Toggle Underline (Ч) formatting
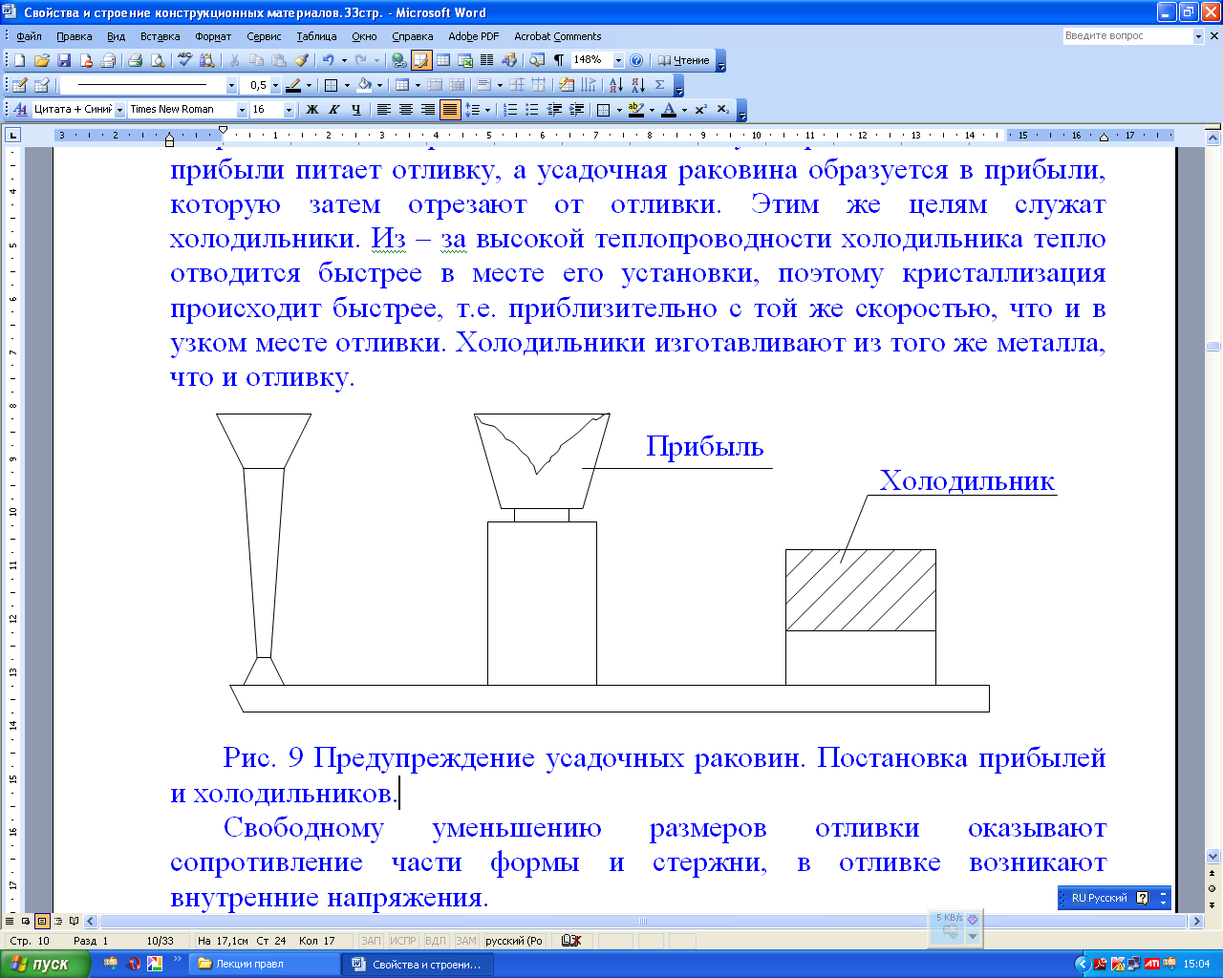Viewport: 1223px width, 978px height. point(356,110)
